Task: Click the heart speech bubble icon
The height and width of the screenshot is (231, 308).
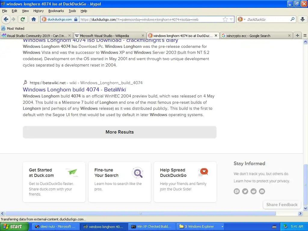Action: [203, 172]
